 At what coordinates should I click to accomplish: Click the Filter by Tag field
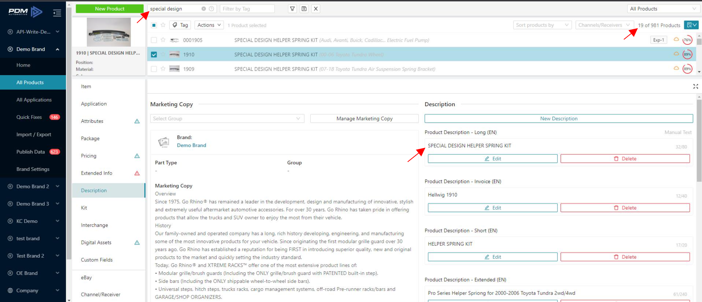coord(247,9)
